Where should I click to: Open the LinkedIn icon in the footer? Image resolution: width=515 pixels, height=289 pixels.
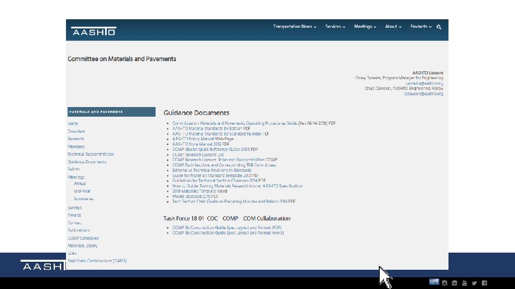point(454,283)
